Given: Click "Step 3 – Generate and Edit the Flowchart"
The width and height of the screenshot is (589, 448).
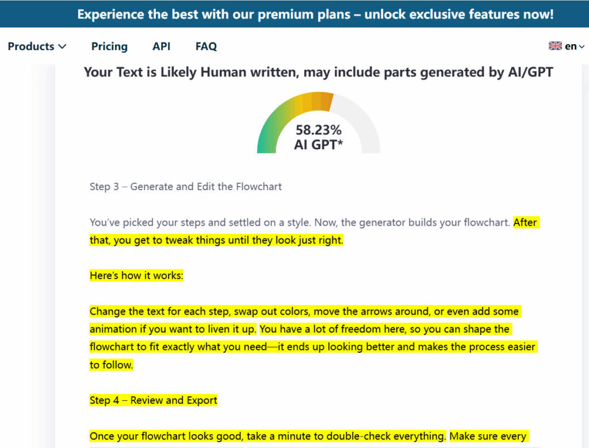Looking at the screenshot, I should click(185, 186).
